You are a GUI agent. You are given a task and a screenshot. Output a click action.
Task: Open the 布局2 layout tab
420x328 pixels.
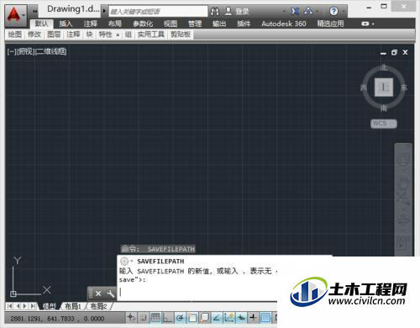click(98, 306)
